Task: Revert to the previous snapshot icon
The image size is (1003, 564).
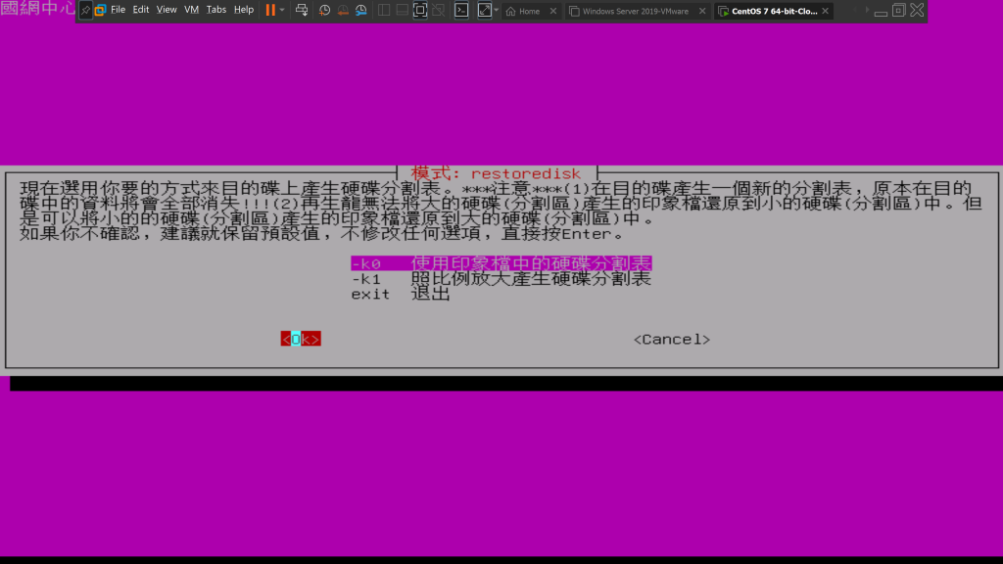Action: (343, 10)
